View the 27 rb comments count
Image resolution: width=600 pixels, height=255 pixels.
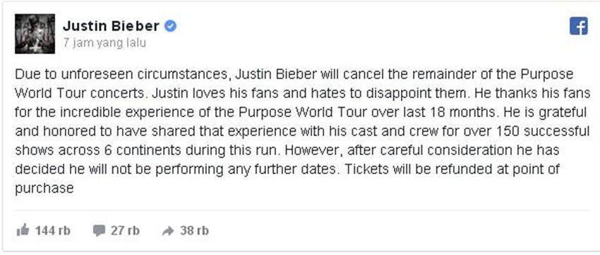click(x=125, y=230)
